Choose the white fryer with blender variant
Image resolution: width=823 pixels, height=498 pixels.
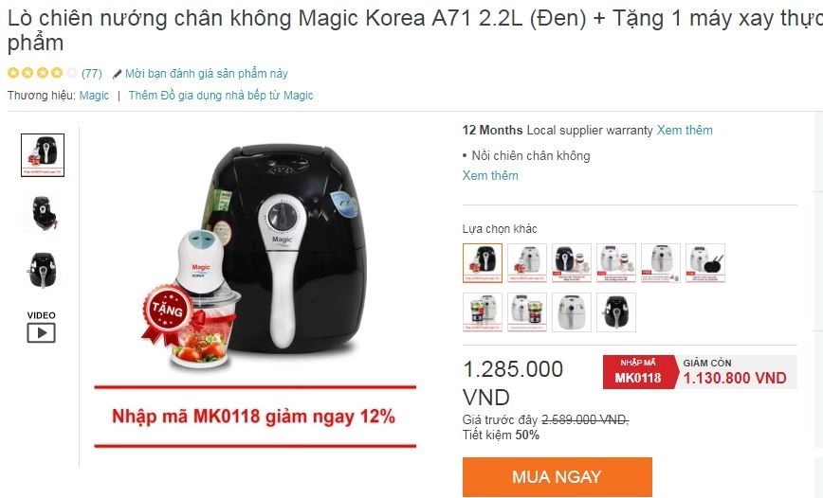tap(527, 262)
